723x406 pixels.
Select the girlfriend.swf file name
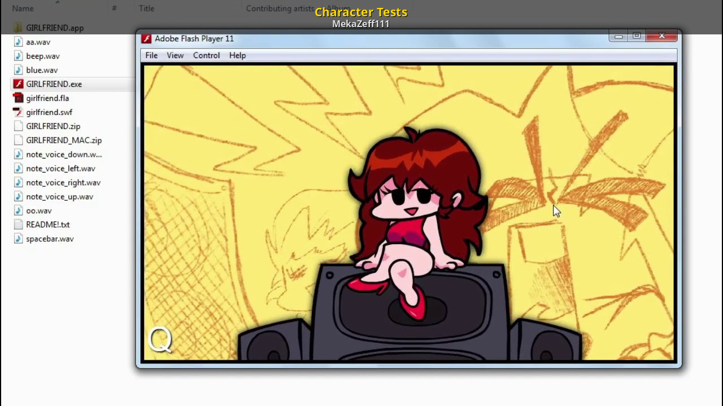(x=49, y=112)
